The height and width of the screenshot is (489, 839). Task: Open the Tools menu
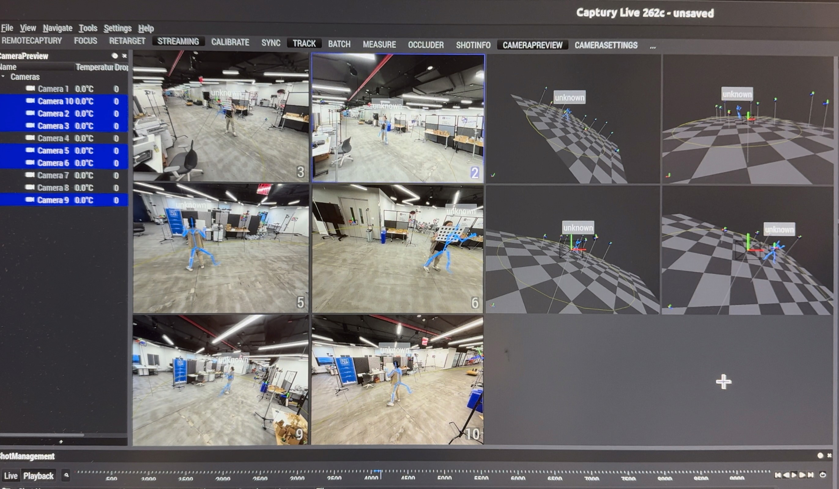[x=88, y=28]
